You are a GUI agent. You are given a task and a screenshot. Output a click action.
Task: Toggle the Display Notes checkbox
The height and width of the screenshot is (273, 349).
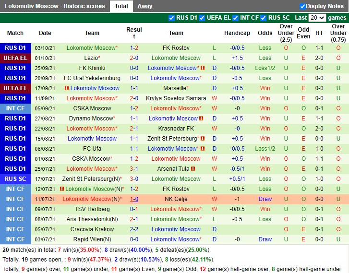pos(302,6)
